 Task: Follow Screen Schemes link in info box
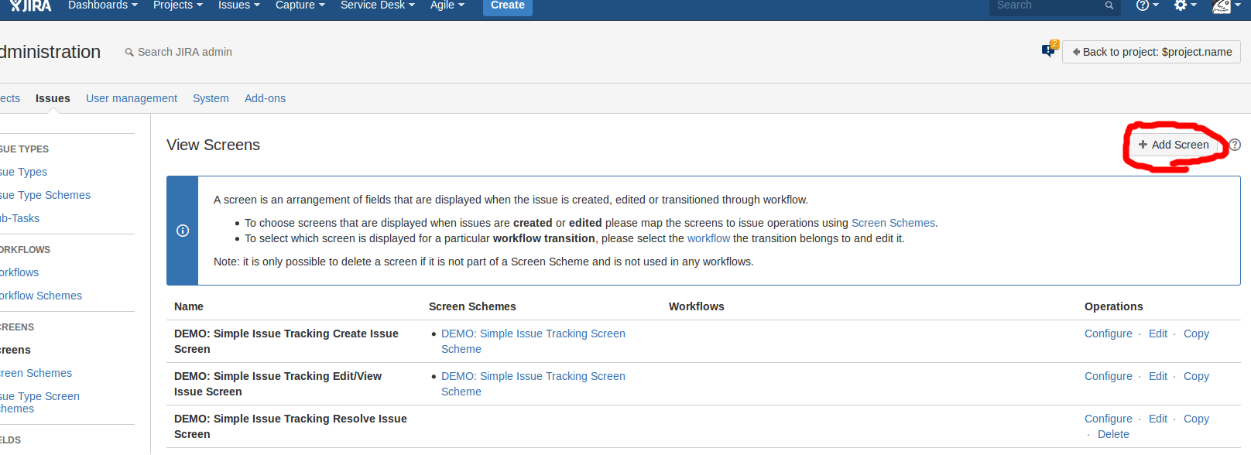coord(893,223)
